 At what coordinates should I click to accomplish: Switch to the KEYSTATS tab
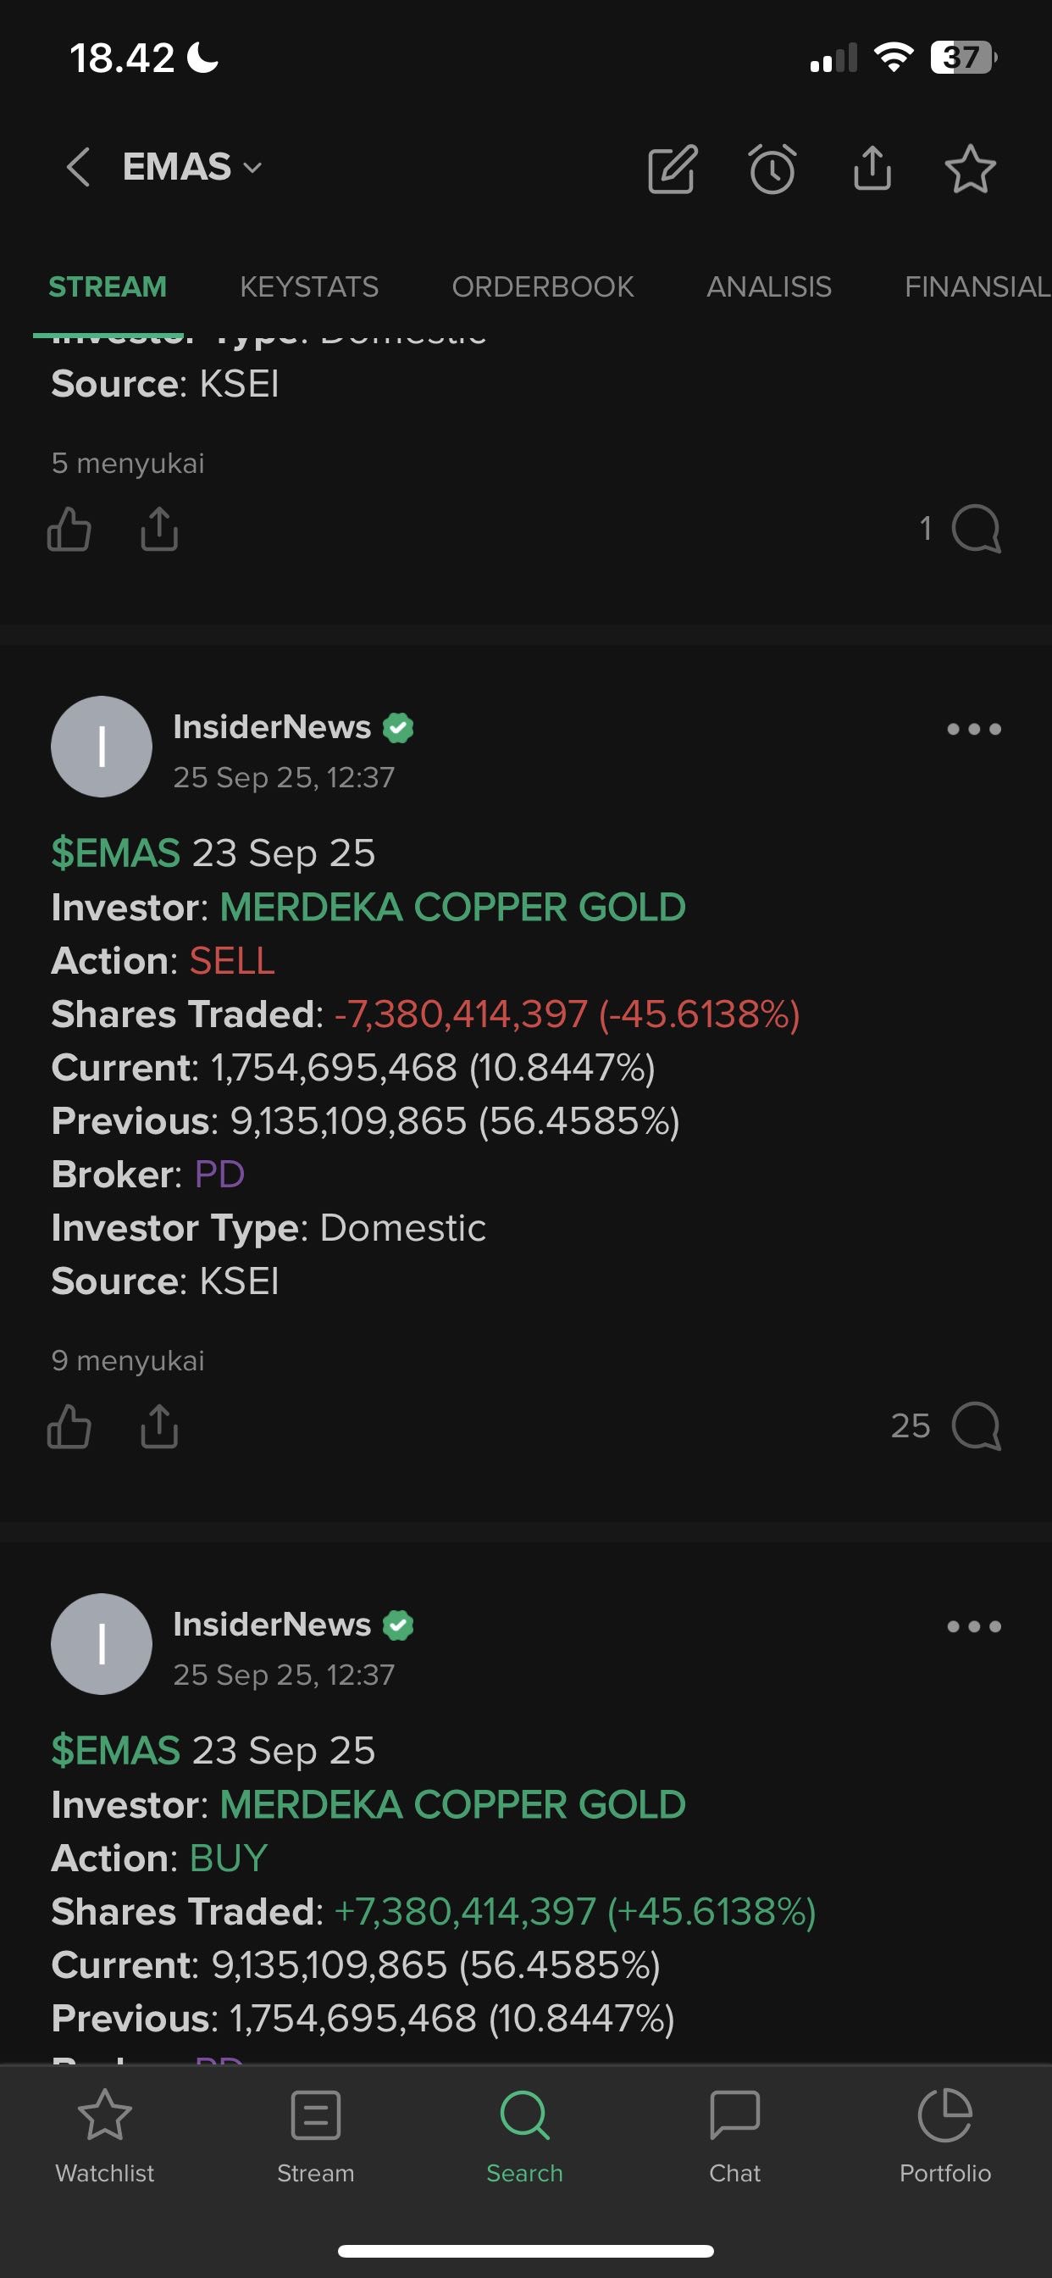(x=308, y=286)
